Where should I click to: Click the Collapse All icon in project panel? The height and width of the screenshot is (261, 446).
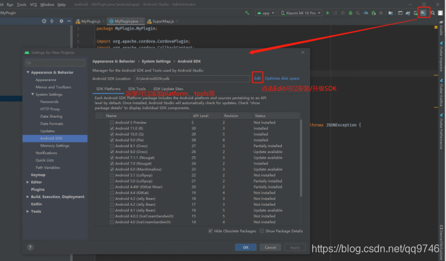point(51,21)
